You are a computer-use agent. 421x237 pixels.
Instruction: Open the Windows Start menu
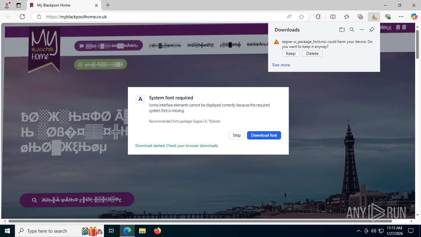pyautogui.click(x=7, y=231)
